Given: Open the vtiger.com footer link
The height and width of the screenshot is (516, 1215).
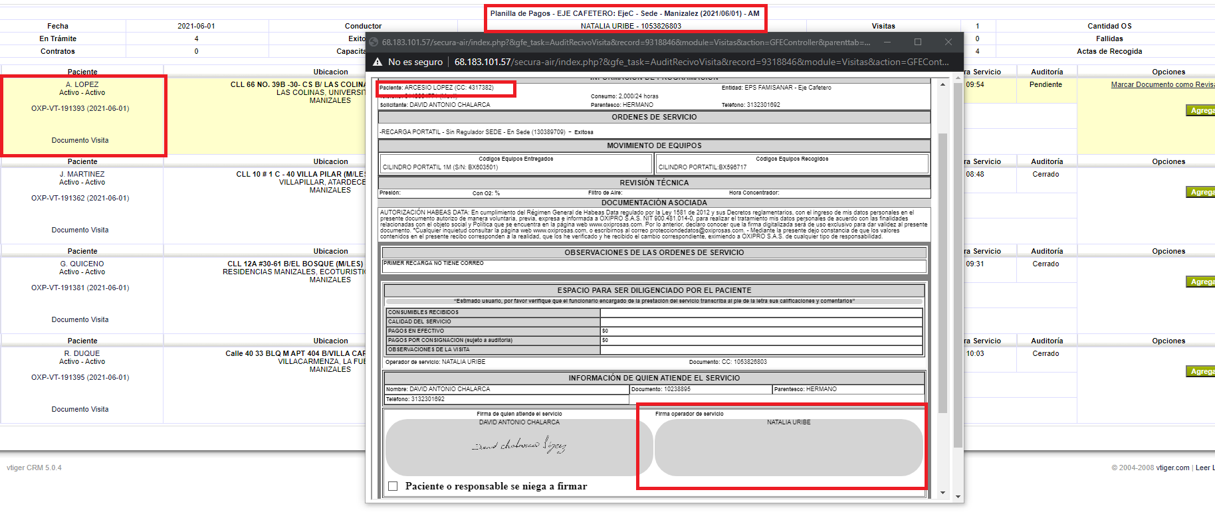Looking at the screenshot, I should tap(1172, 468).
